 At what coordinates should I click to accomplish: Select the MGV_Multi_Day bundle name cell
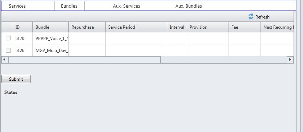click(x=50, y=50)
